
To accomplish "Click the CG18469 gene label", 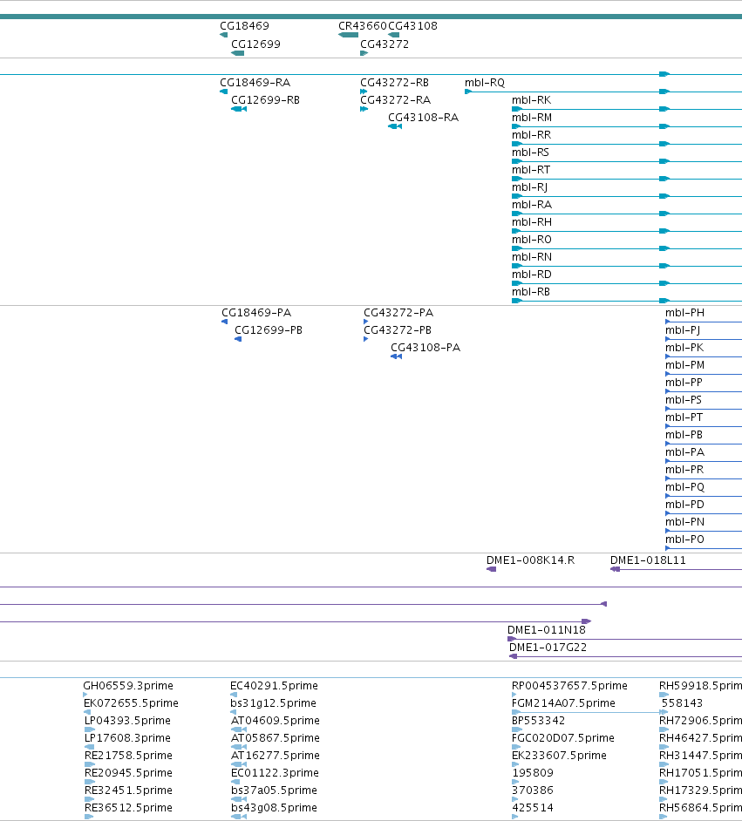I will click(x=244, y=25).
